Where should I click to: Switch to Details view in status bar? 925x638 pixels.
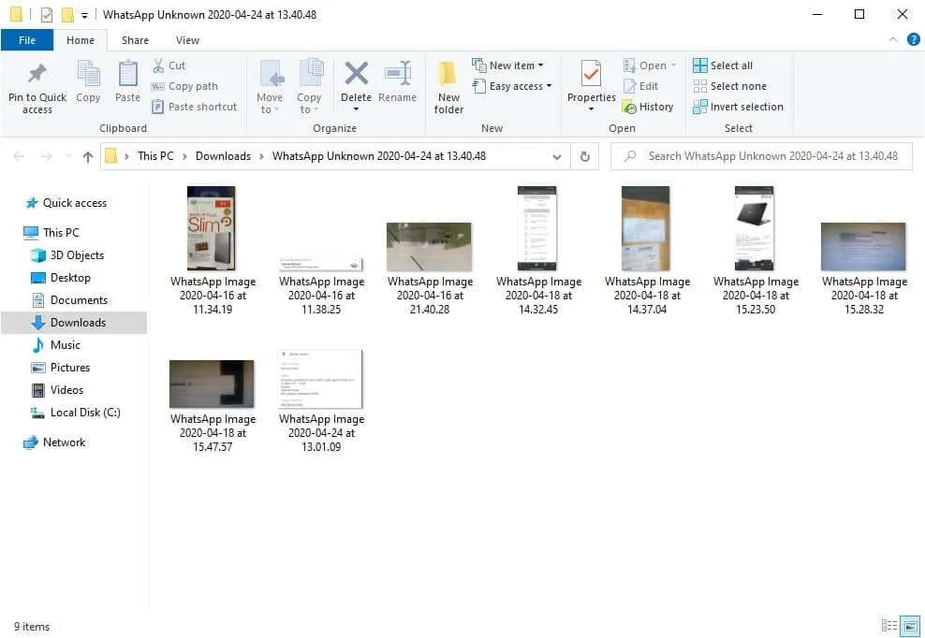coord(889,626)
